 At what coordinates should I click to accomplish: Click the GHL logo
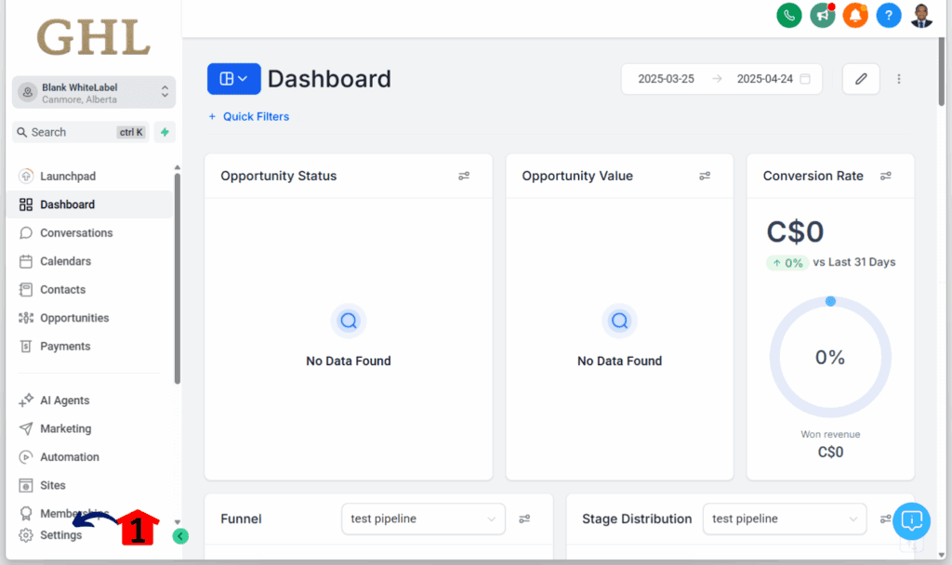pyautogui.click(x=94, y=37)
